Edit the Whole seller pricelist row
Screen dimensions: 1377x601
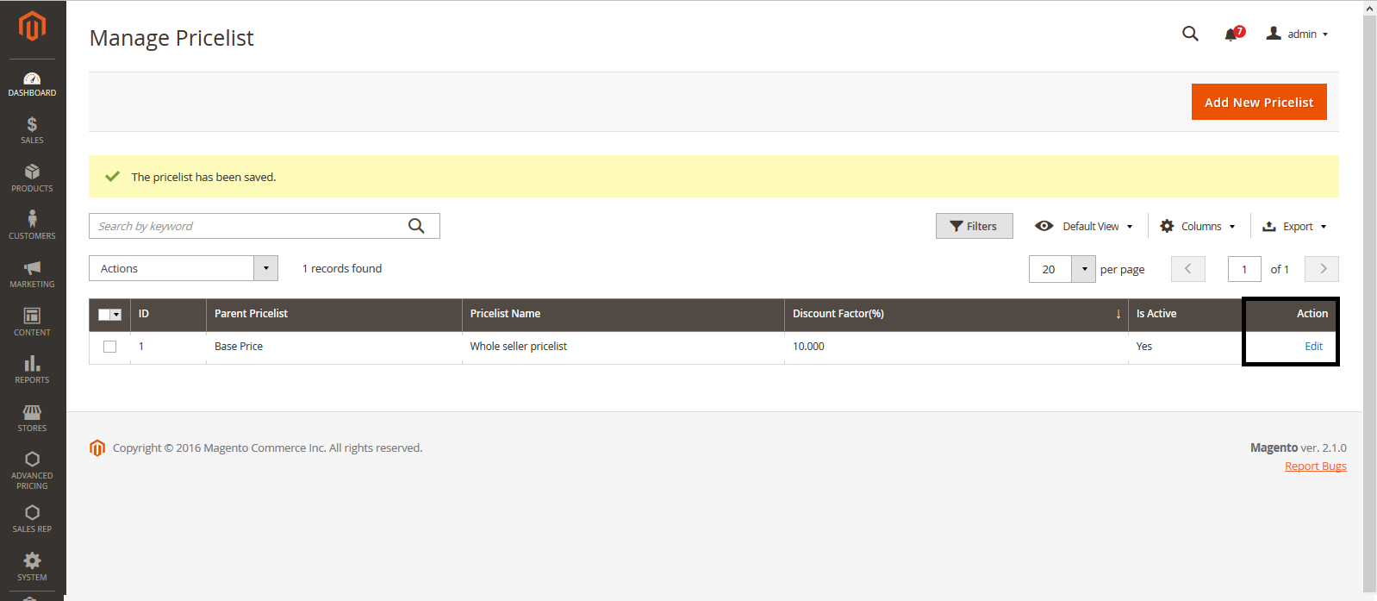pyautogui.click(x=1313, y=347)
